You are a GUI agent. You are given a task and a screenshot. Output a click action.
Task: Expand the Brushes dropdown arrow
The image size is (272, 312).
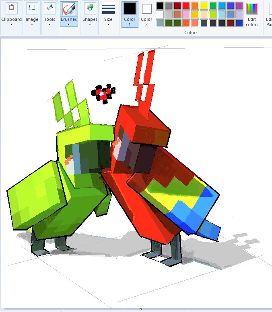coord(68,24)
